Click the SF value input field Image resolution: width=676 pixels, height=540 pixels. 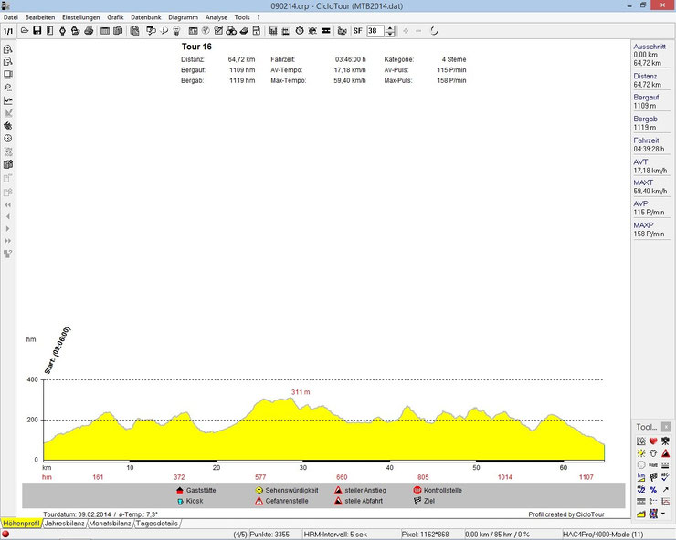[376, 31]
